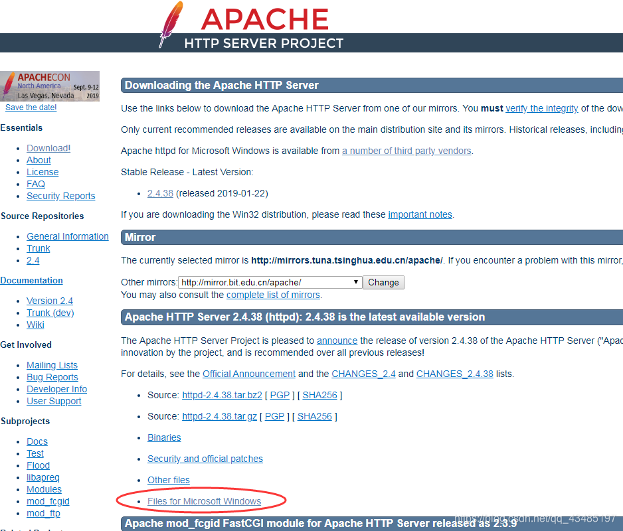Screen dimensions: 623x531
Task: Open the mod_ftp subproject
Action: [x=43, y=513]
